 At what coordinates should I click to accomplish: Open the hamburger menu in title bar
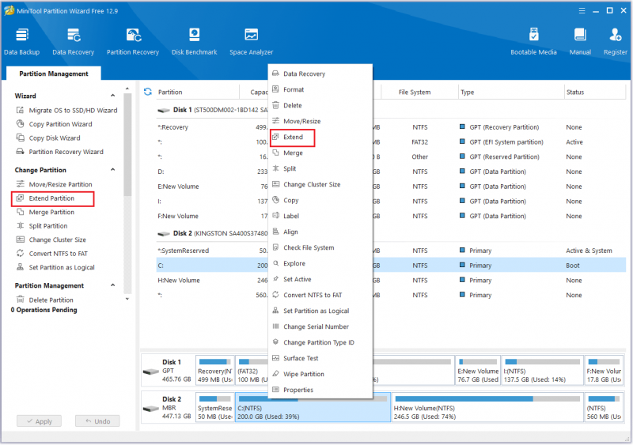[x=582, y=11]
